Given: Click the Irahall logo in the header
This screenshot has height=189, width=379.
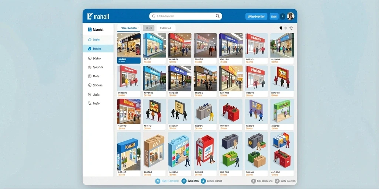Looking at the screenshot, I should (x=98, y=16).
